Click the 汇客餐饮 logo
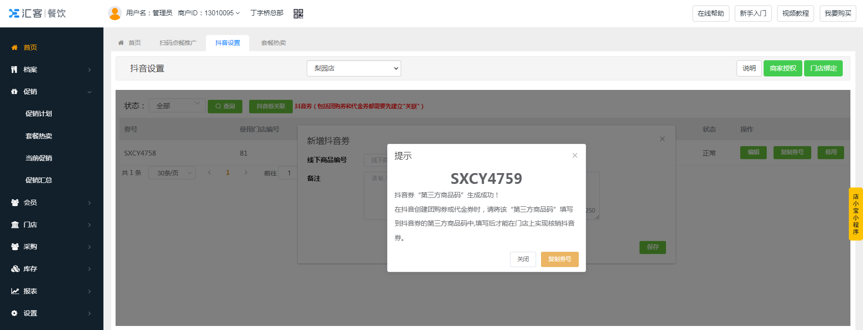Image resolution: width=863 pixels, height=330 pixels. coord(37,13)
